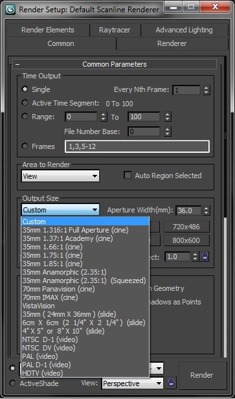Click the 800x600 size preset button
235x399 pixels.
pos(186,240)
